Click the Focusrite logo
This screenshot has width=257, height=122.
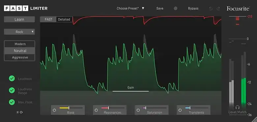(x=238, y=9)
